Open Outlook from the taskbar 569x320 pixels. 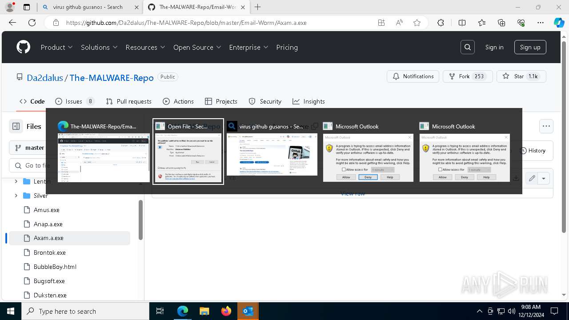[x=248, y=311]
